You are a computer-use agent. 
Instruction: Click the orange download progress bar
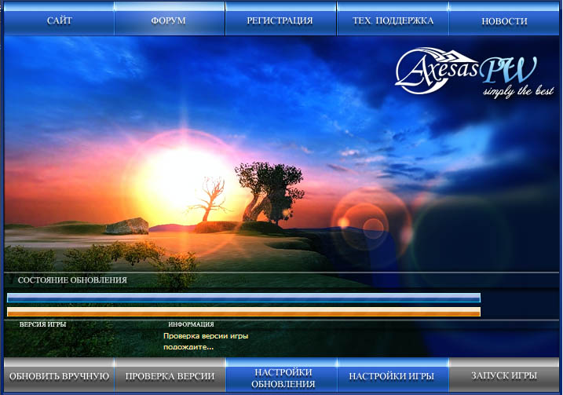click(243, 312)
